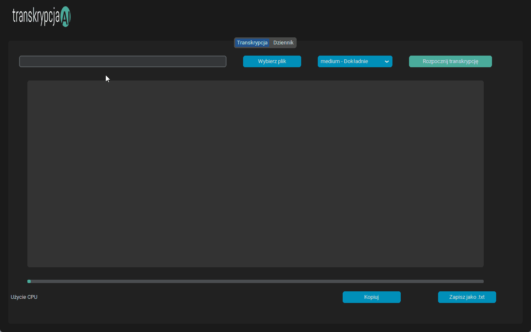Click the empty file path field
The image size is (531, 332).
(123, 61)
